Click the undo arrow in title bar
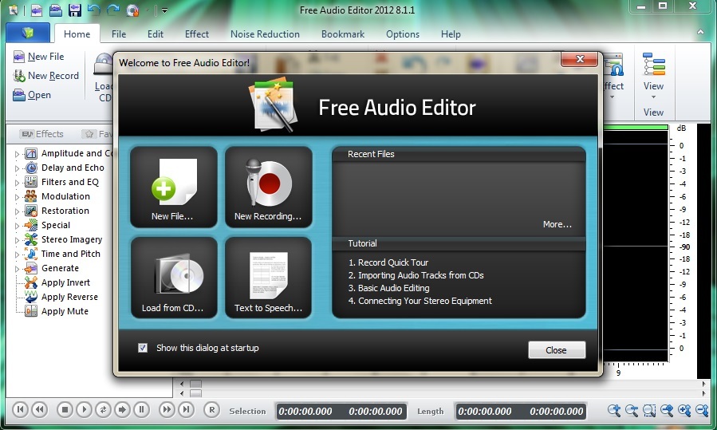Screen dimensions: 717x430 tap(94, 10)
